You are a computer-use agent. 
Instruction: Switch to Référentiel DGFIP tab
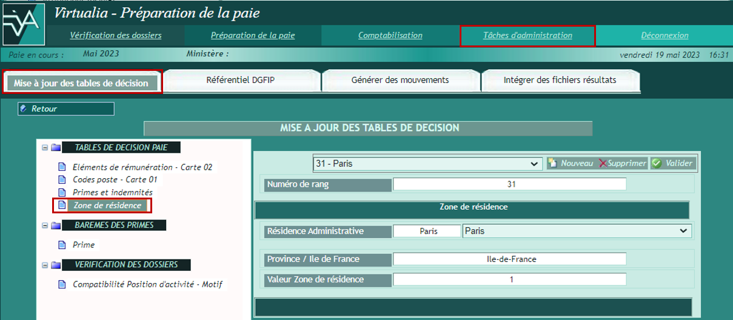point(241,80)
